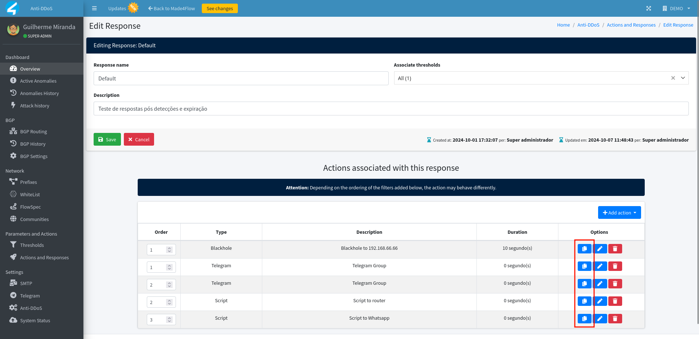Click the Edit Response breadcrumb
The width and height of the screenshot is (699, 339).
coord(678,25)
